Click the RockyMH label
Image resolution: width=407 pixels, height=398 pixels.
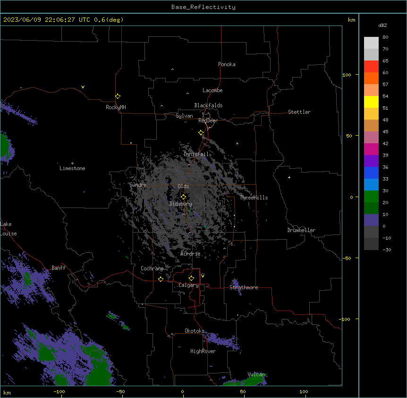click(x=116, y=107)
